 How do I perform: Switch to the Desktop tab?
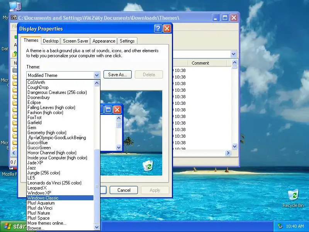point(51,41)
